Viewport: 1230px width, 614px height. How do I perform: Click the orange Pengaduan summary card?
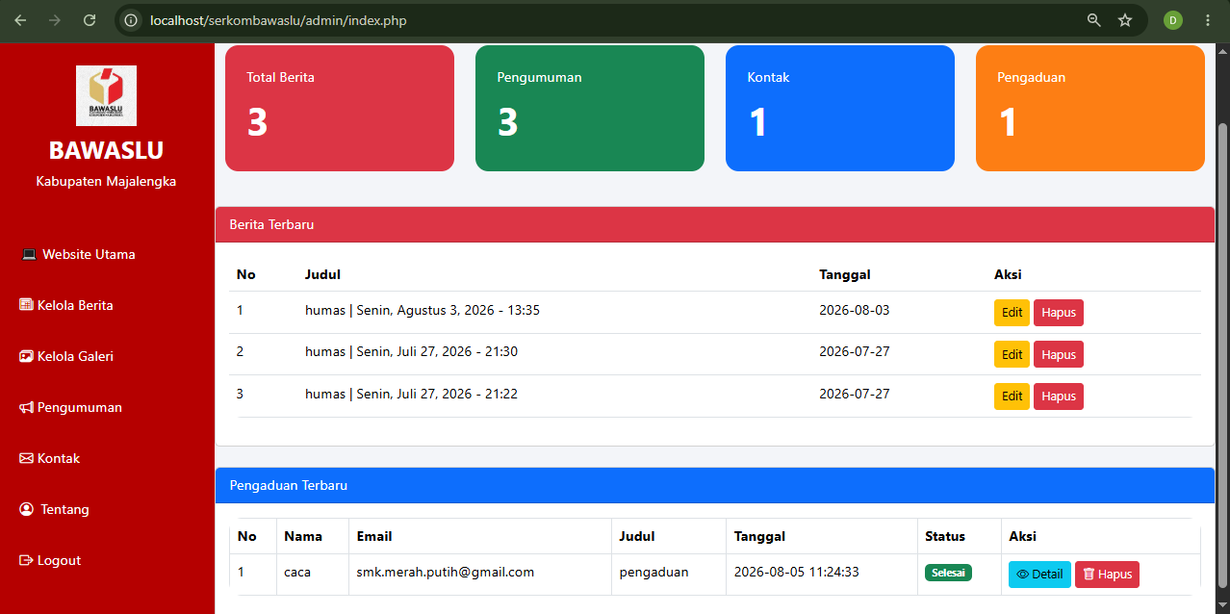(1090, 108)
